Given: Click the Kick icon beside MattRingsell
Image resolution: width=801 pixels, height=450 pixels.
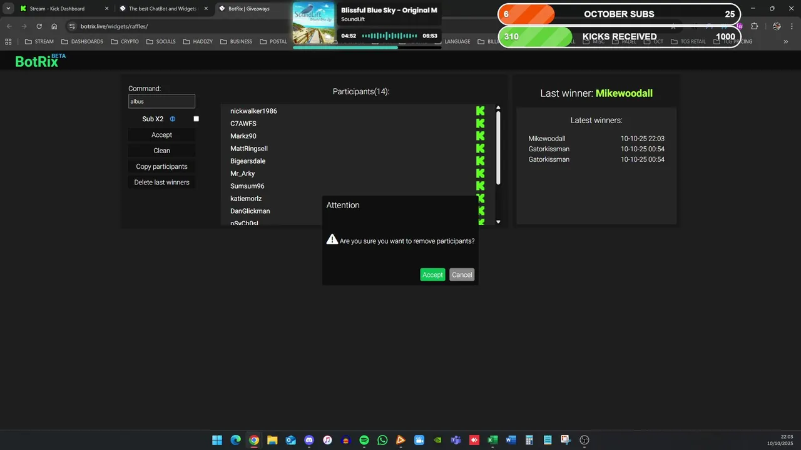Looking at the screenshot, I should (481, 148).
